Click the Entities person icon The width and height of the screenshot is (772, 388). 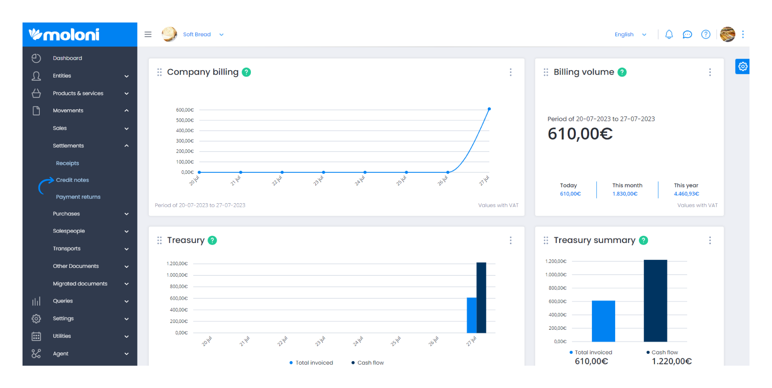click(36, 76)
